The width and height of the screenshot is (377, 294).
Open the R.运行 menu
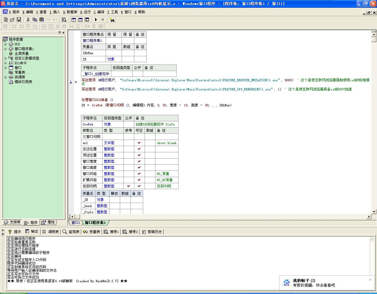click(85, 12)
